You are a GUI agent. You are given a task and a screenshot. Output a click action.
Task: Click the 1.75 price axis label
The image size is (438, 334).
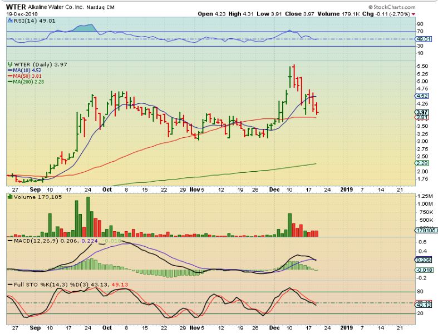(x=422, y=179)
